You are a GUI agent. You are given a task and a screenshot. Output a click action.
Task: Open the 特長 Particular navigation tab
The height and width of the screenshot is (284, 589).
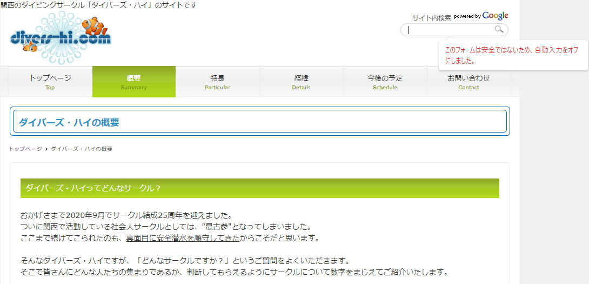(217, 82)
